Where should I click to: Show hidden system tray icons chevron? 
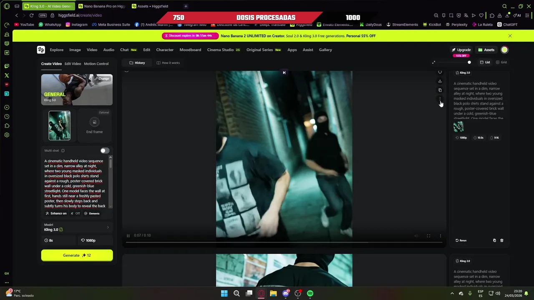point(452,293)
